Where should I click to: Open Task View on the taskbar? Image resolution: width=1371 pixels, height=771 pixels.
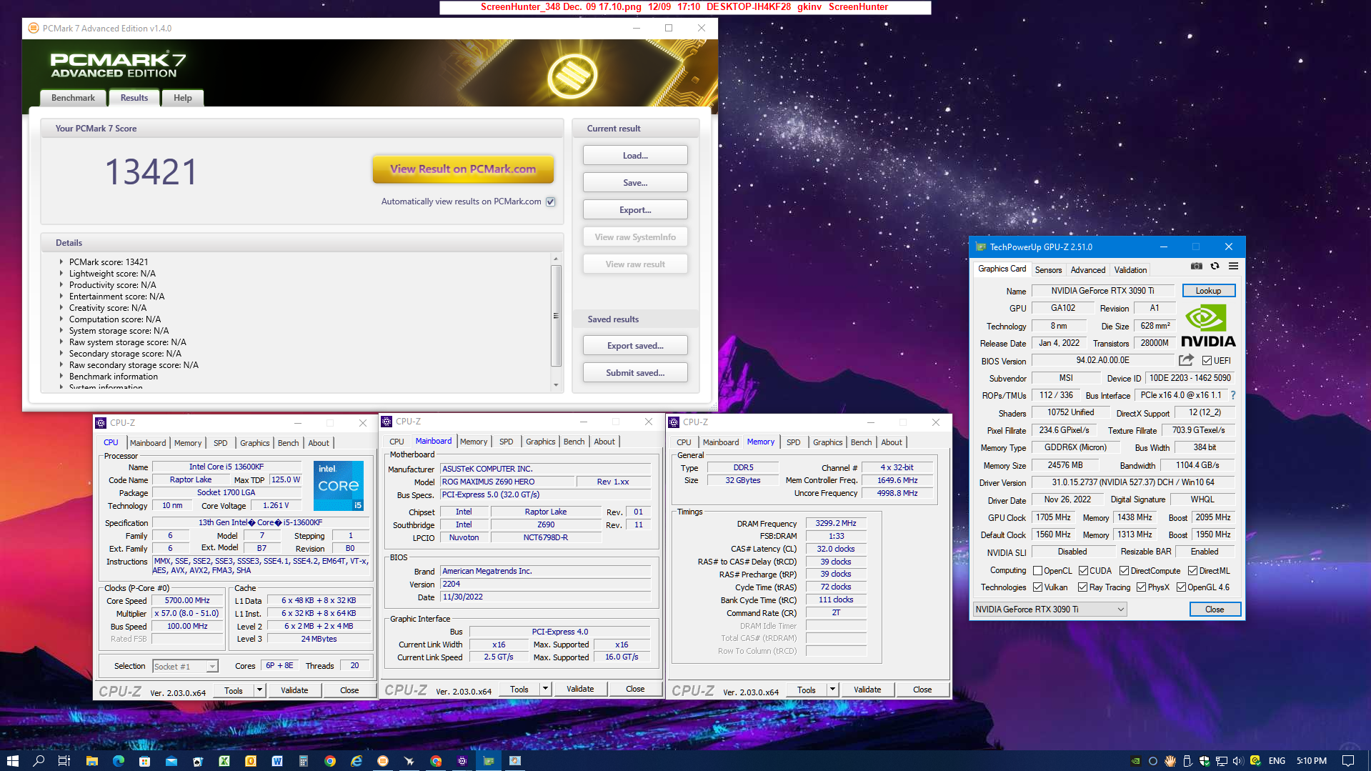click(x=64, y=761)
